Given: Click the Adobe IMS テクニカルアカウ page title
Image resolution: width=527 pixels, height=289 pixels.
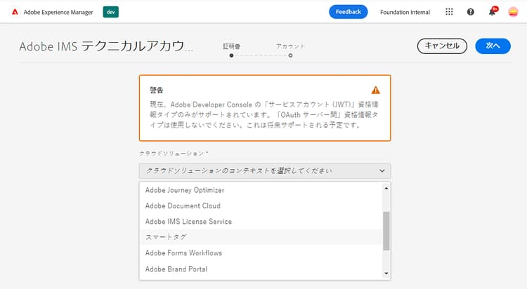Looking at the screenshot, I should pyautogui.click(x=106, y=46).
